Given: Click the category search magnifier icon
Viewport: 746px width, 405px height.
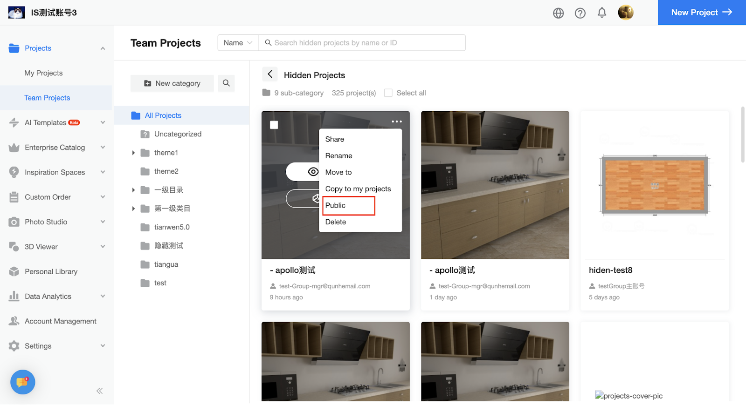Looking at the screenshot, I should 226,83.
